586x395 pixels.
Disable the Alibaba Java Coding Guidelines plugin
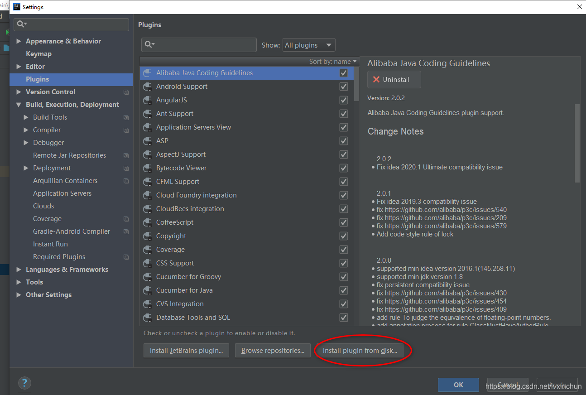pyautogui.click(x=344, y=73)
